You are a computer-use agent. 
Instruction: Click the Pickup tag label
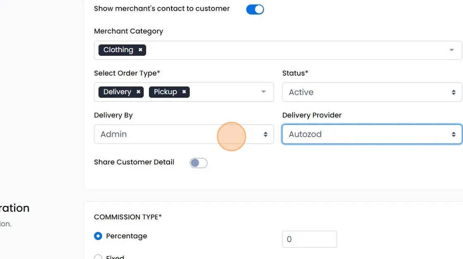coord(165,92)
